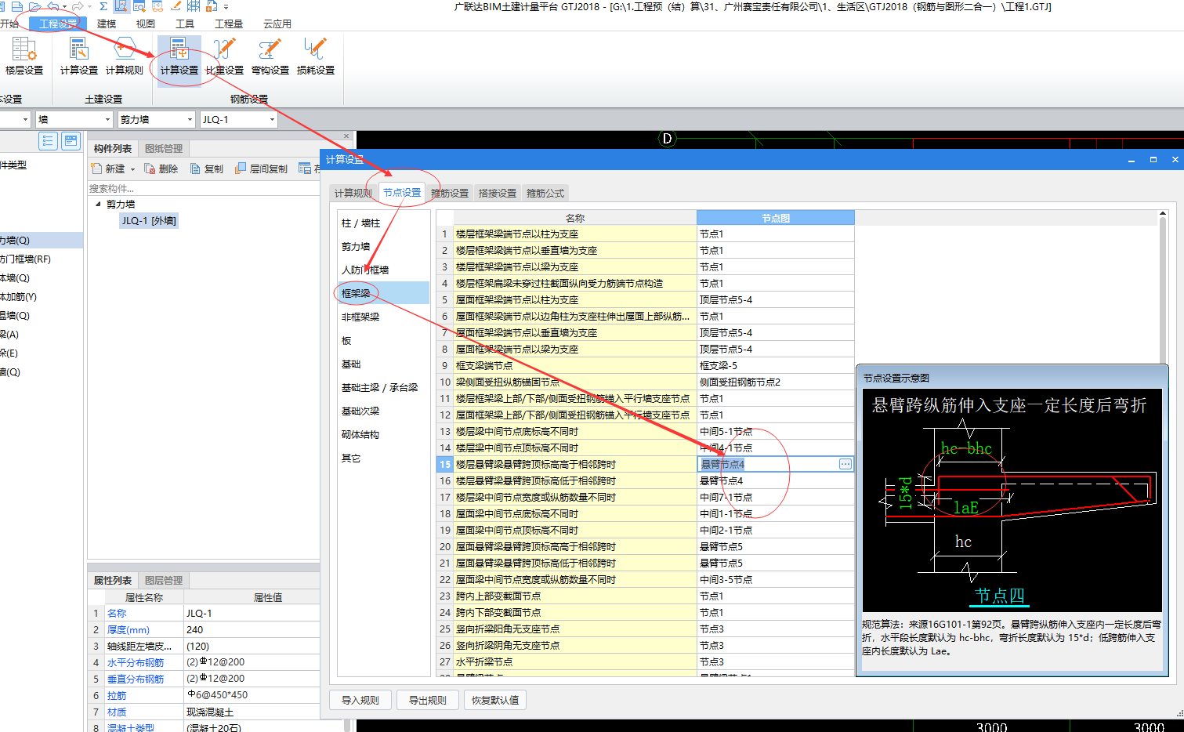Click the undo arrow icon
This screenshot has height=732, width=1184.
click(52, 6)
